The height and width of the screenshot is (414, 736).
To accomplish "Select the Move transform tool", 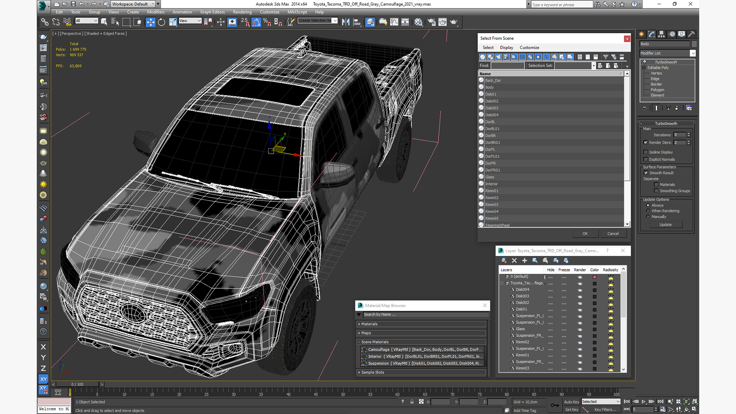I will (151, 22).
